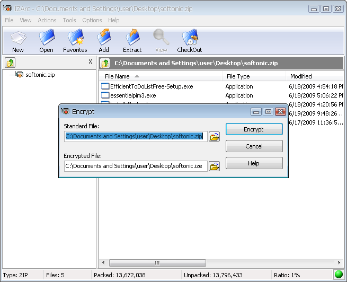Click the Ratio: 1% status entry
Screen dimensions: 347x282
tap(287, 275)
